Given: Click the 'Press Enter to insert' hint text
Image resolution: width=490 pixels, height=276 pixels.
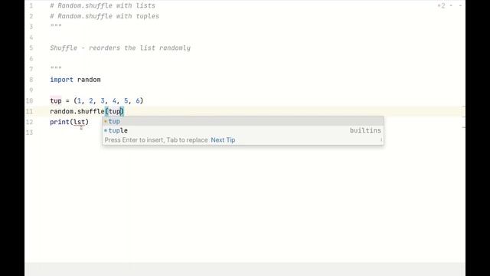Looking at the screenshot, I should [135, 140].
